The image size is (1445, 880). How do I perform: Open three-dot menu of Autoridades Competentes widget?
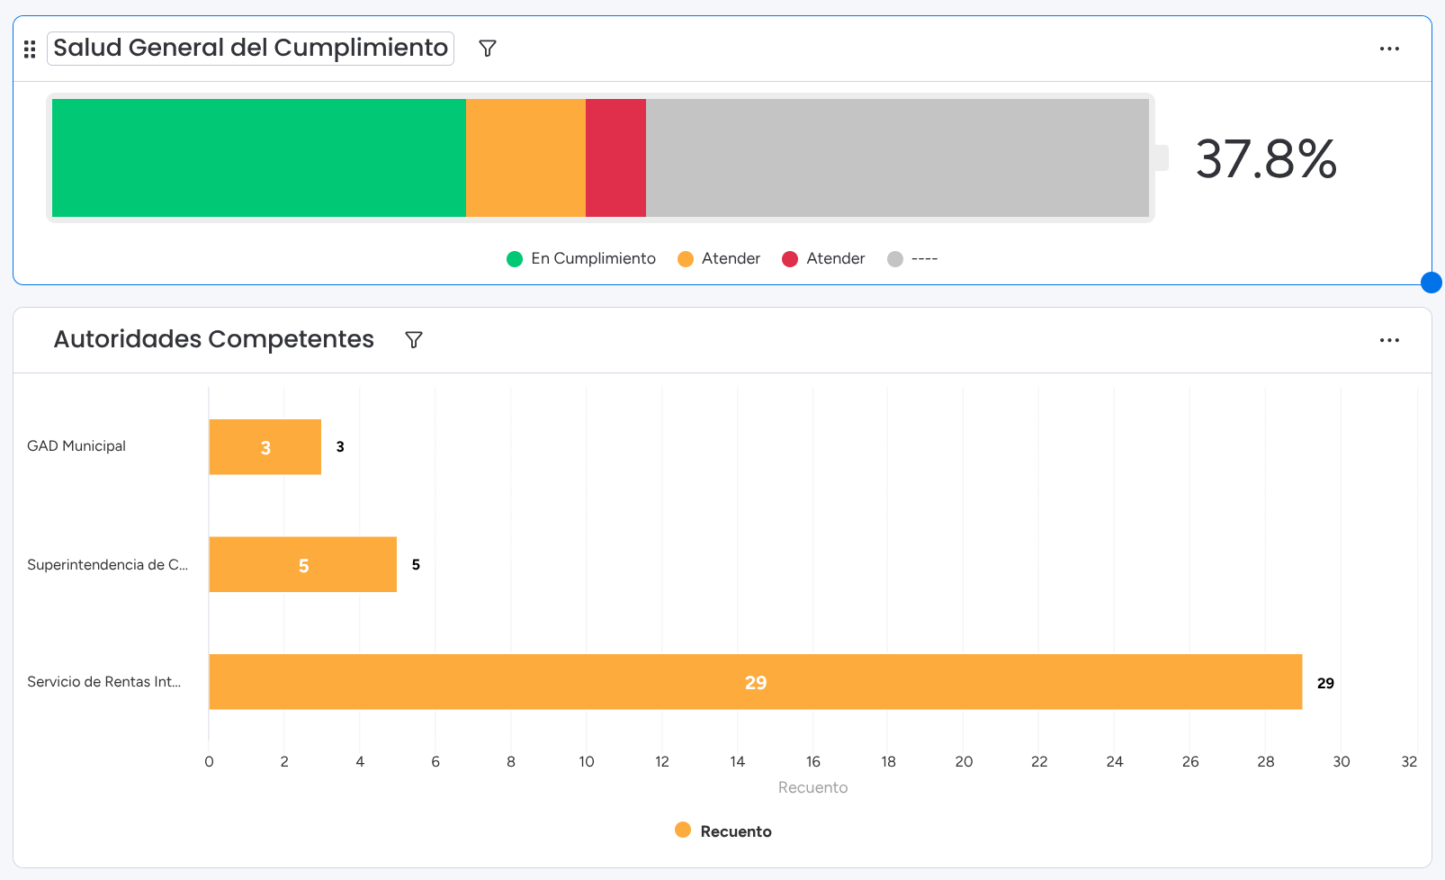coord(1389,340)
